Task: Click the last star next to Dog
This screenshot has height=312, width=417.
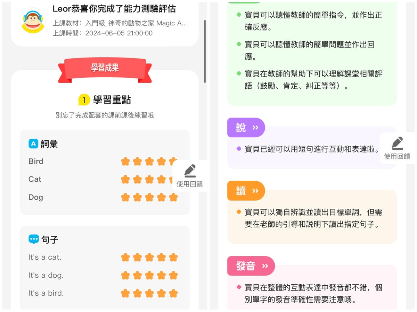Action: click(x=173, y=197)
